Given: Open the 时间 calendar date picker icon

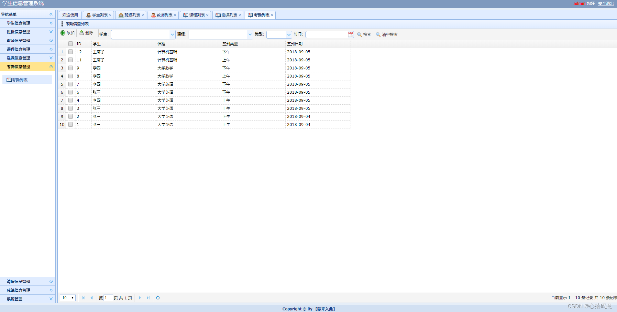Looking at the screenshot, I should [351, 34].
